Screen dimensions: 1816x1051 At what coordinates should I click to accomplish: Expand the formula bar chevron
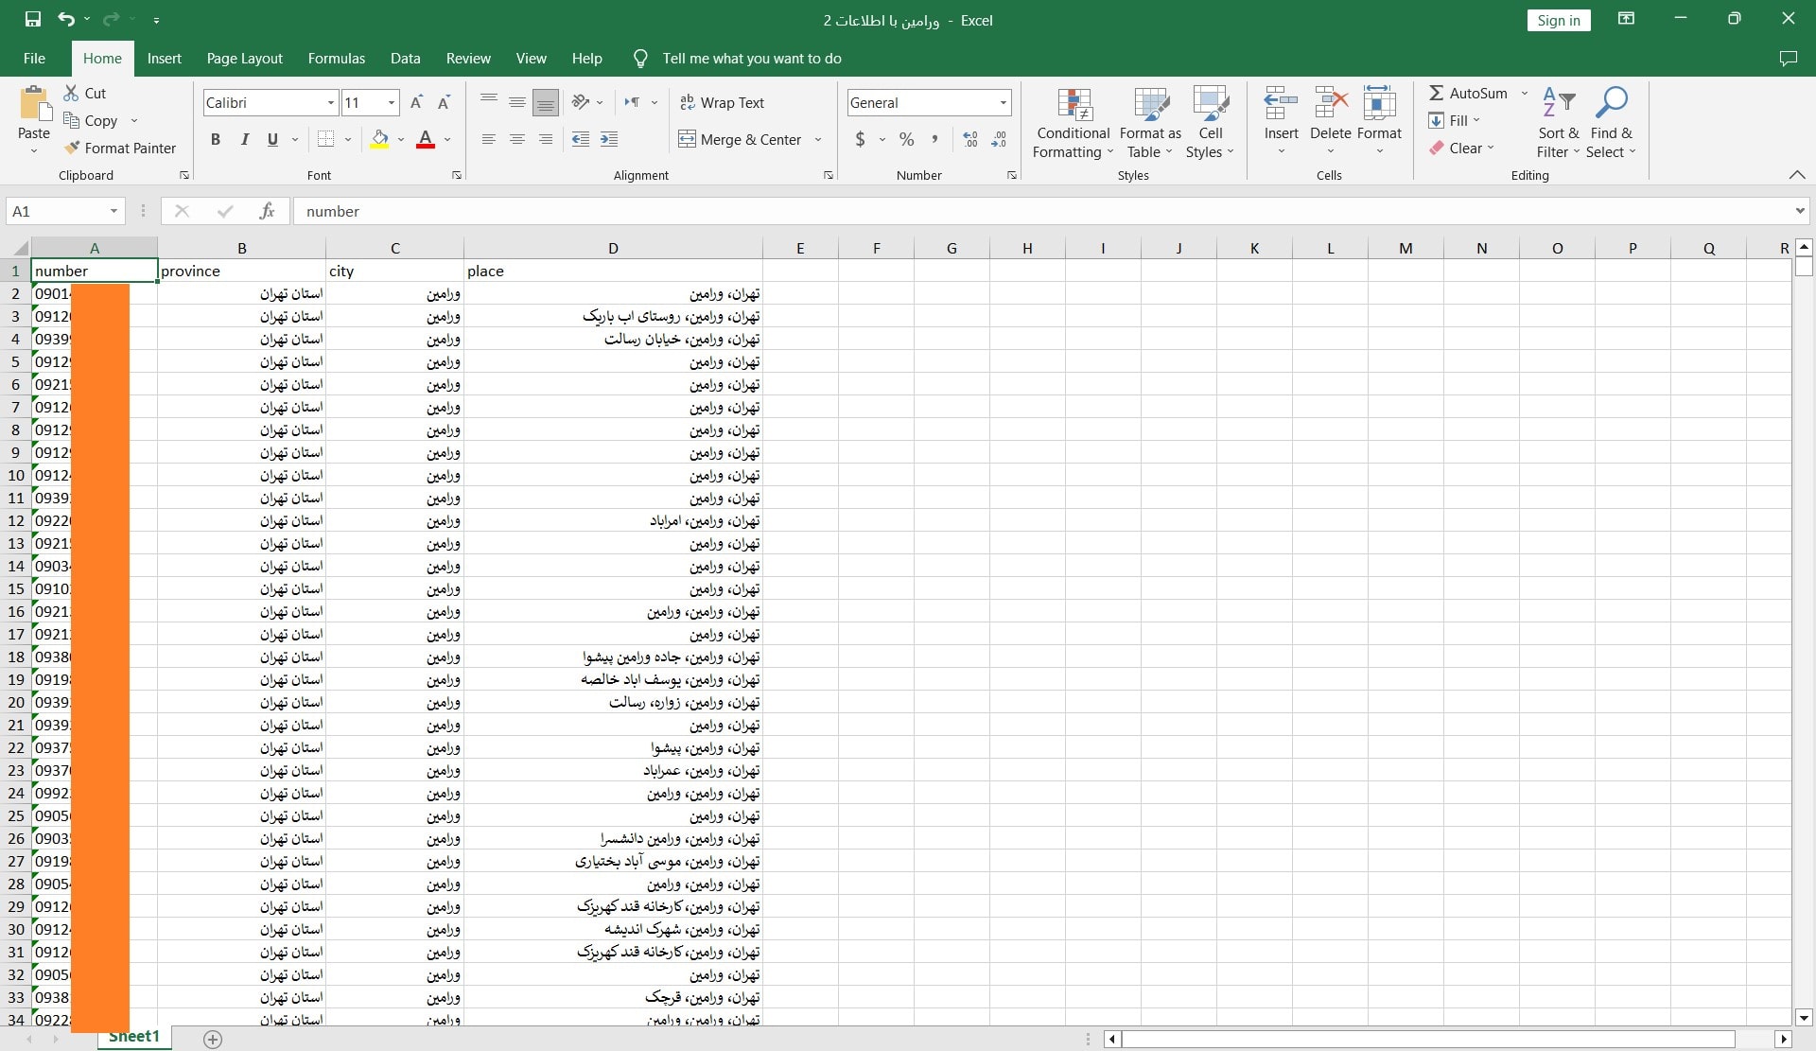pos(1799,211)
